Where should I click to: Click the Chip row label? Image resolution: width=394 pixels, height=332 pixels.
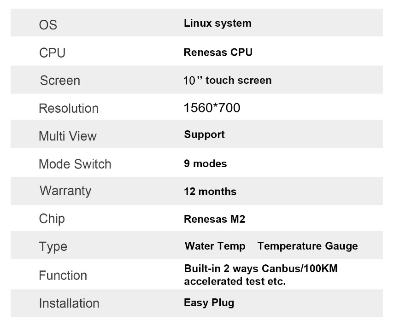[52, 219]
